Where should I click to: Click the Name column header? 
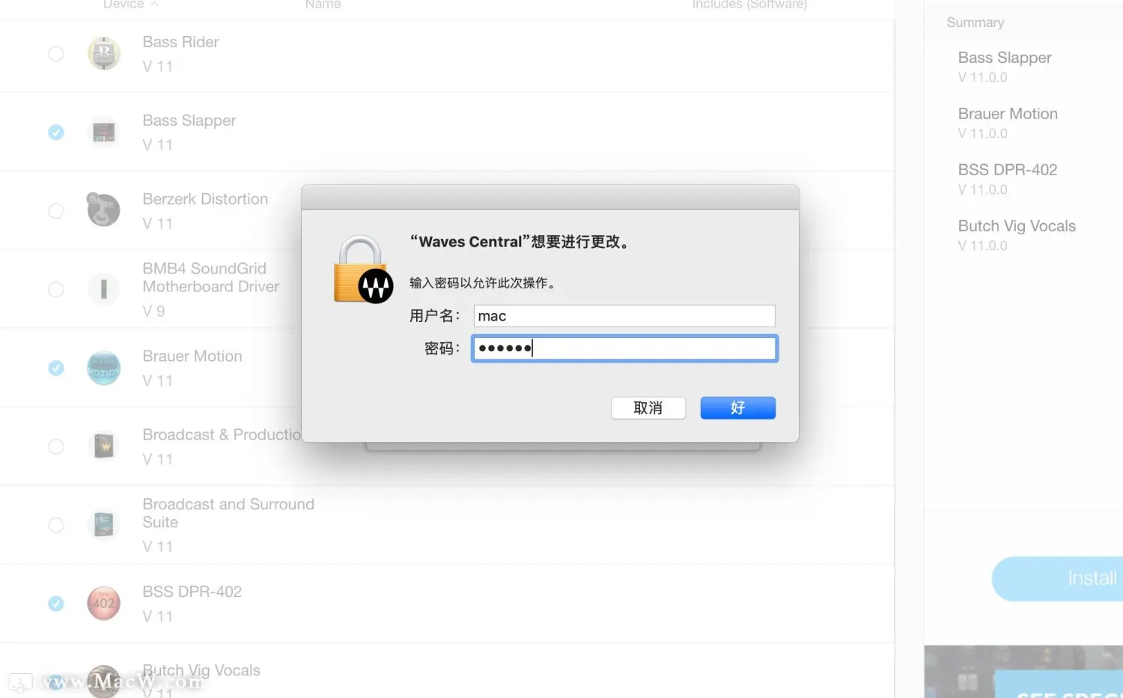point(323,4)
